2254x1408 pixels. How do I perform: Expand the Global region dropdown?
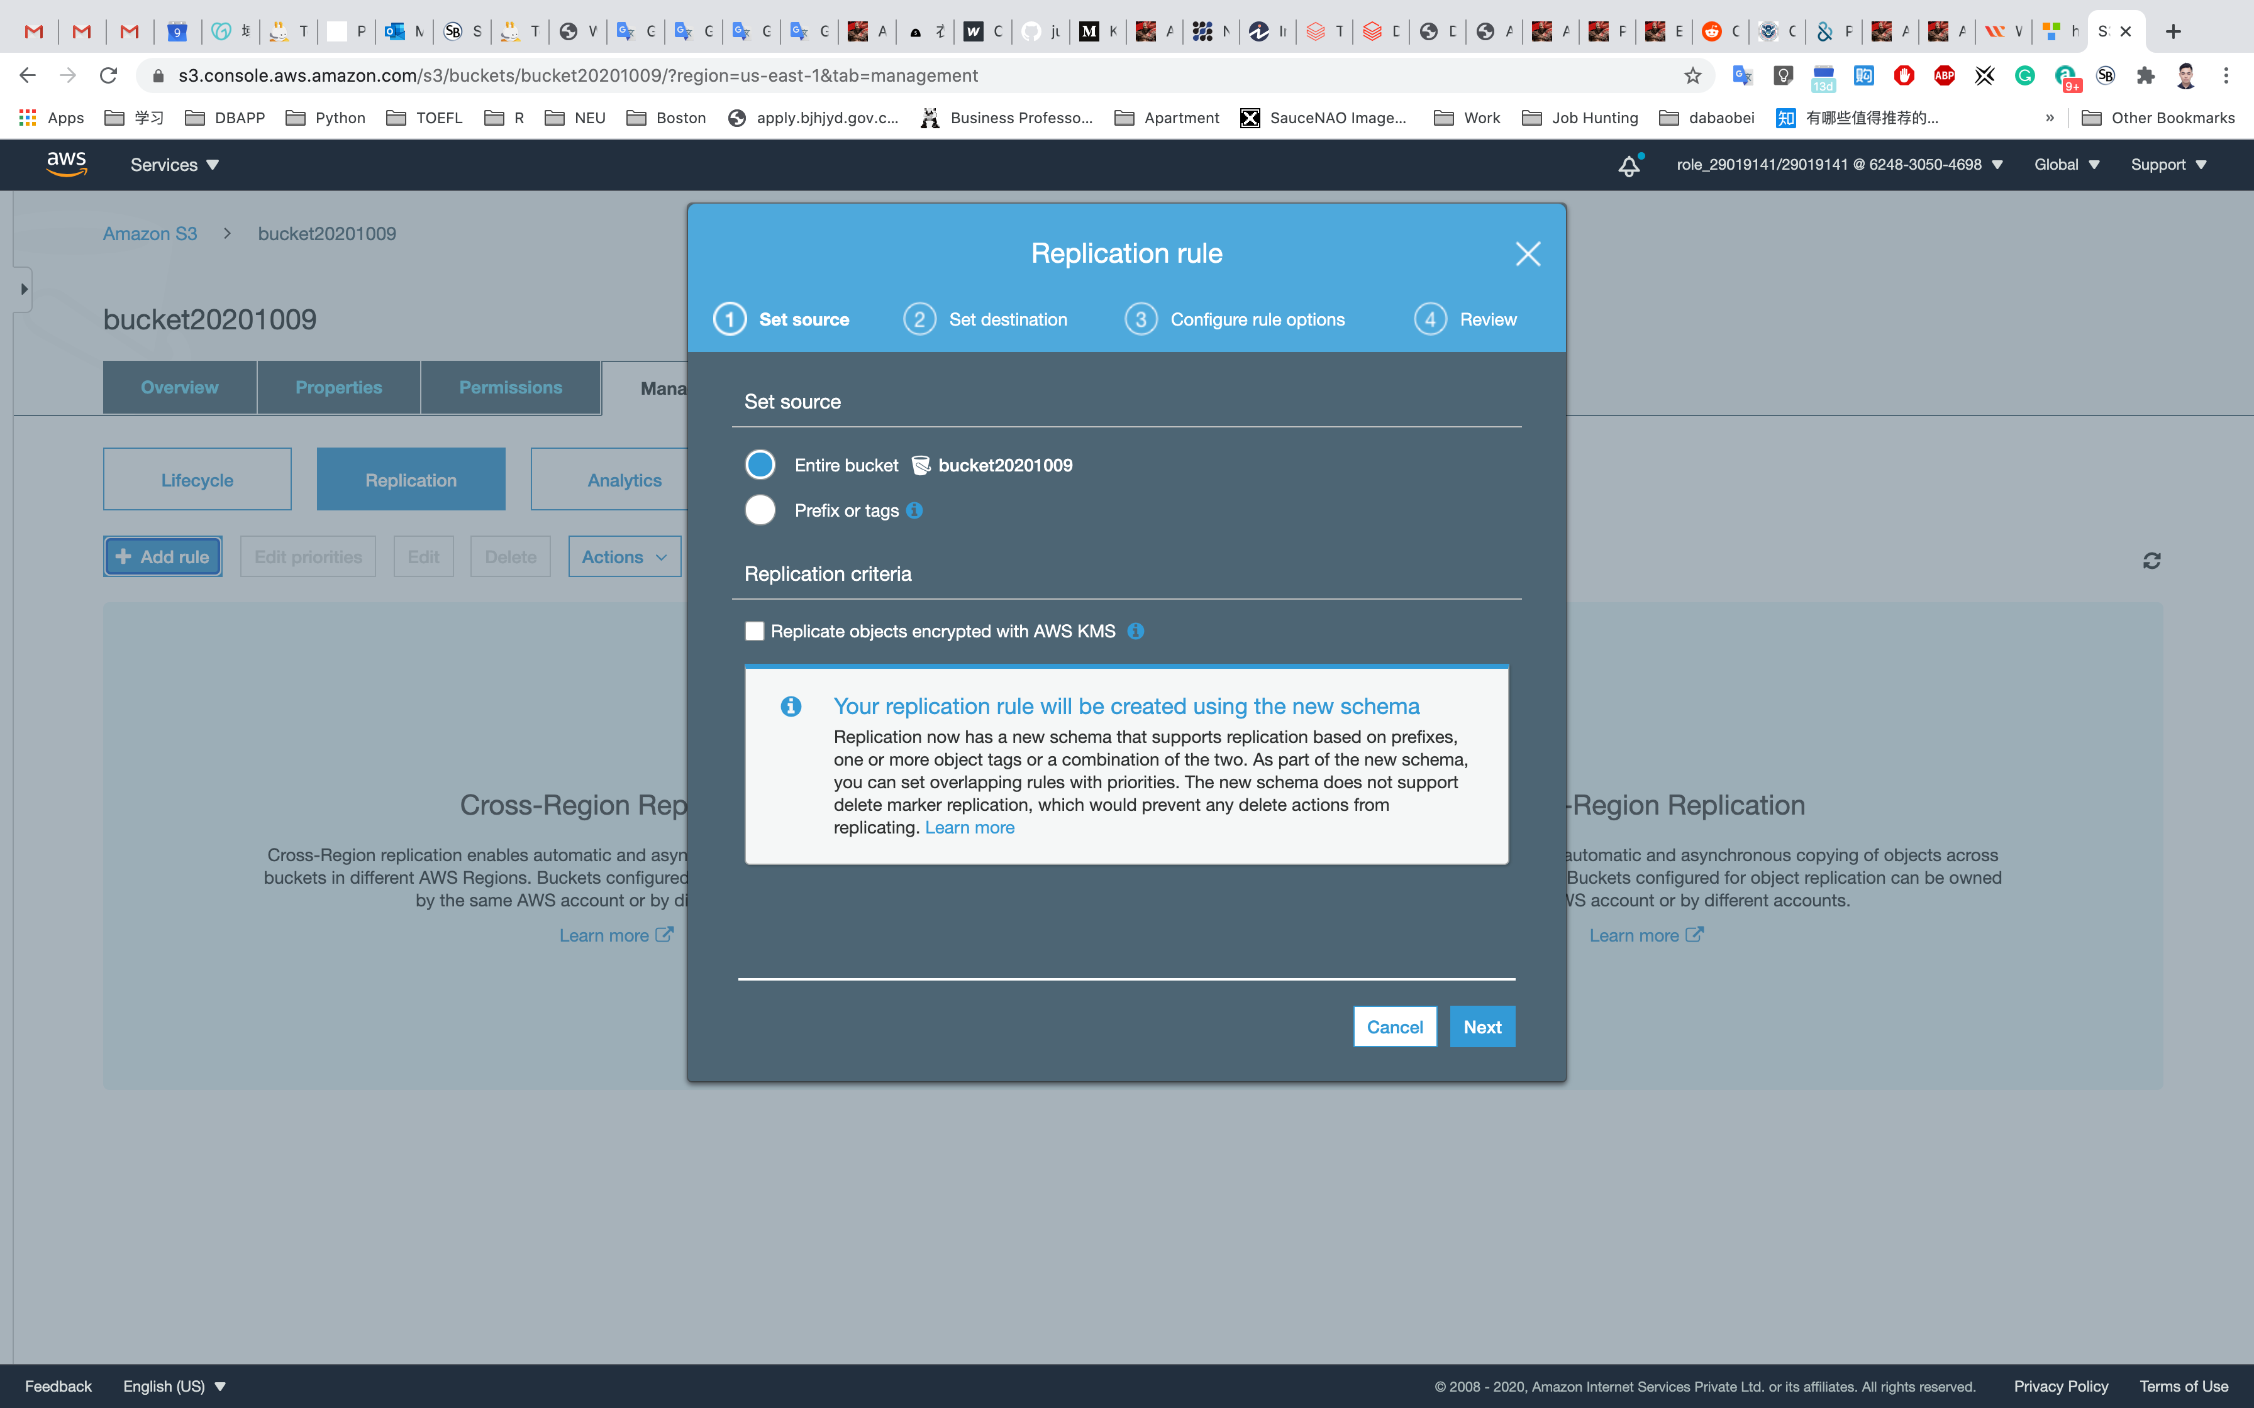(2066, 165)
